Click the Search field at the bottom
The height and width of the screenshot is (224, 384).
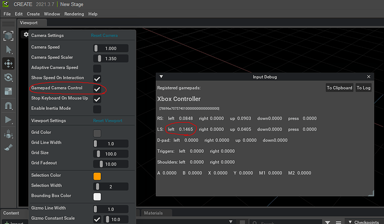click(285, 222)
